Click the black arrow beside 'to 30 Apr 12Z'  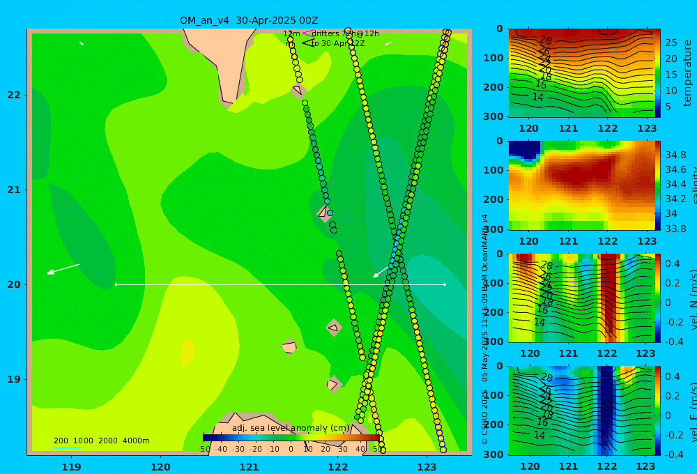307,43
